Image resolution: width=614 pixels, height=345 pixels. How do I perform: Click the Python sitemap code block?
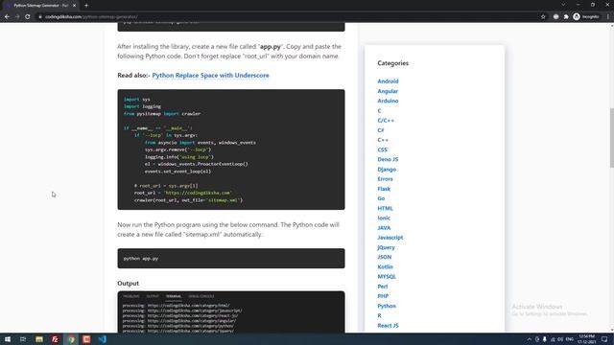231,149
